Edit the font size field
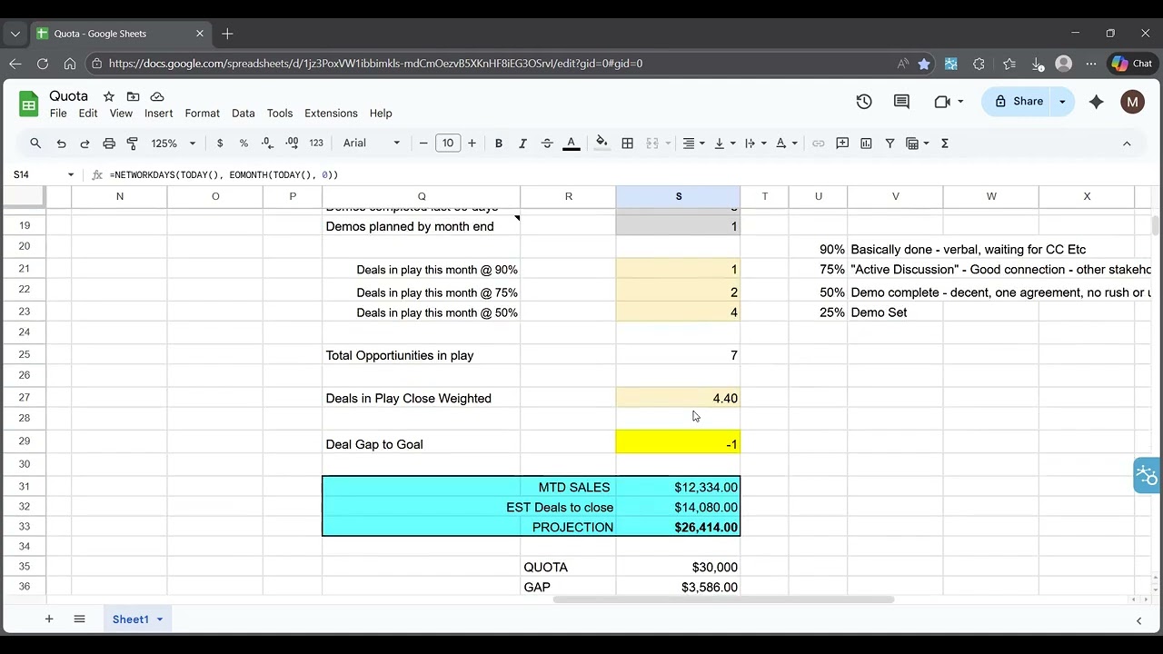This screenshot has height=654, width=1163. [x=448, y=144]
